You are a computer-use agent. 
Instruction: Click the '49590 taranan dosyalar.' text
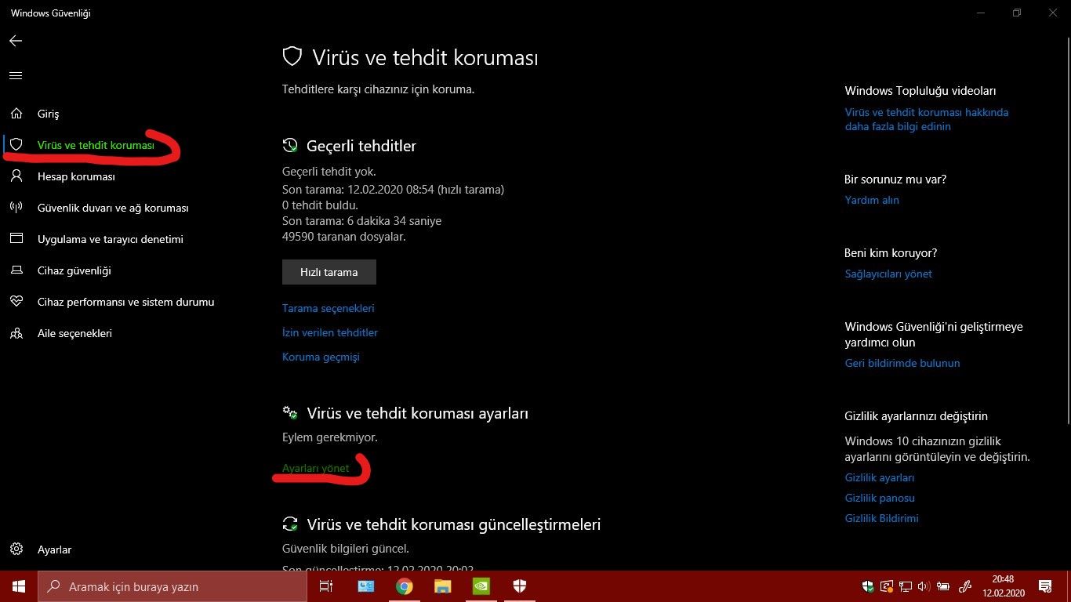tap(344, 236)
